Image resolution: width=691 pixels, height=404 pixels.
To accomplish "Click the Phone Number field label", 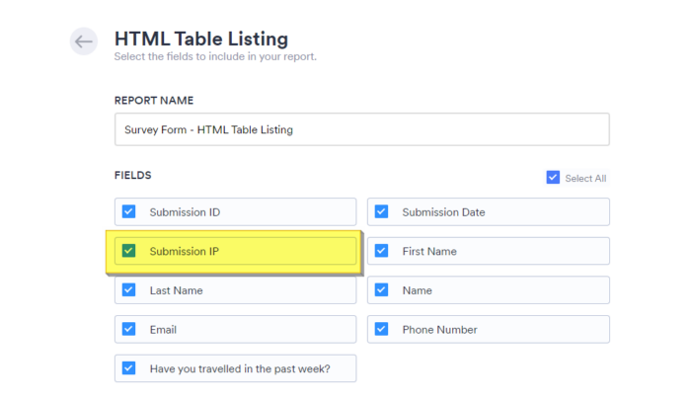I will [x=439, y=330].
